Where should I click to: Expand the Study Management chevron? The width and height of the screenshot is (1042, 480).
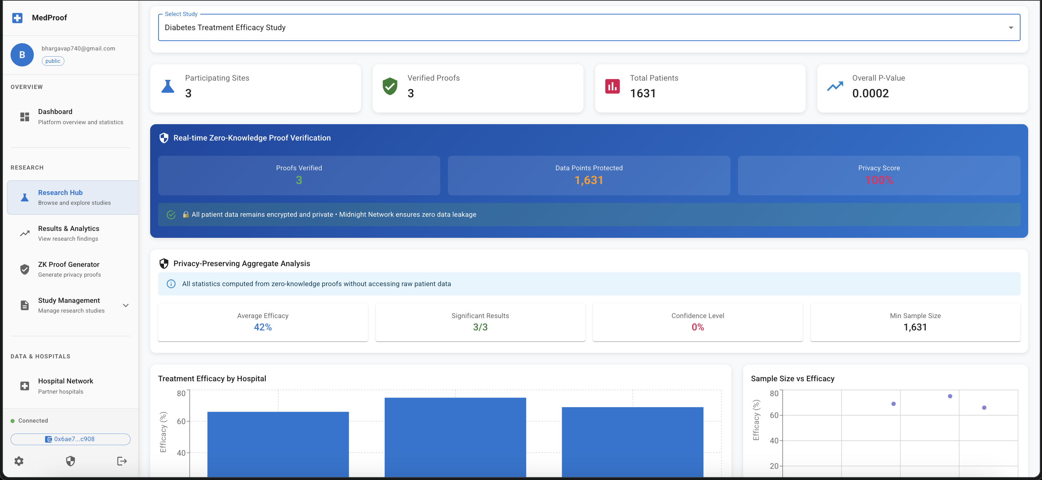pos(126,305)
